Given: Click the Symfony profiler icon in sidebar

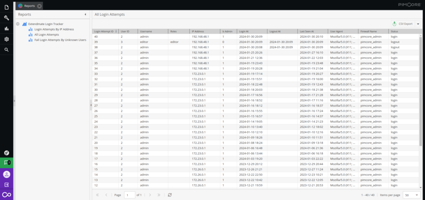Looking at the screenshot, I should 7,153.
